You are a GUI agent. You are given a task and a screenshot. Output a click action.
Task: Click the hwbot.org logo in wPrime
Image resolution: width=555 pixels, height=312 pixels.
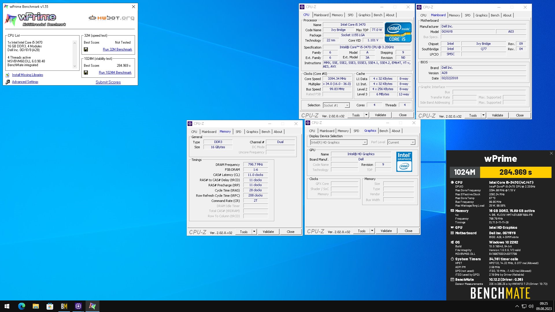click(111, 18)
